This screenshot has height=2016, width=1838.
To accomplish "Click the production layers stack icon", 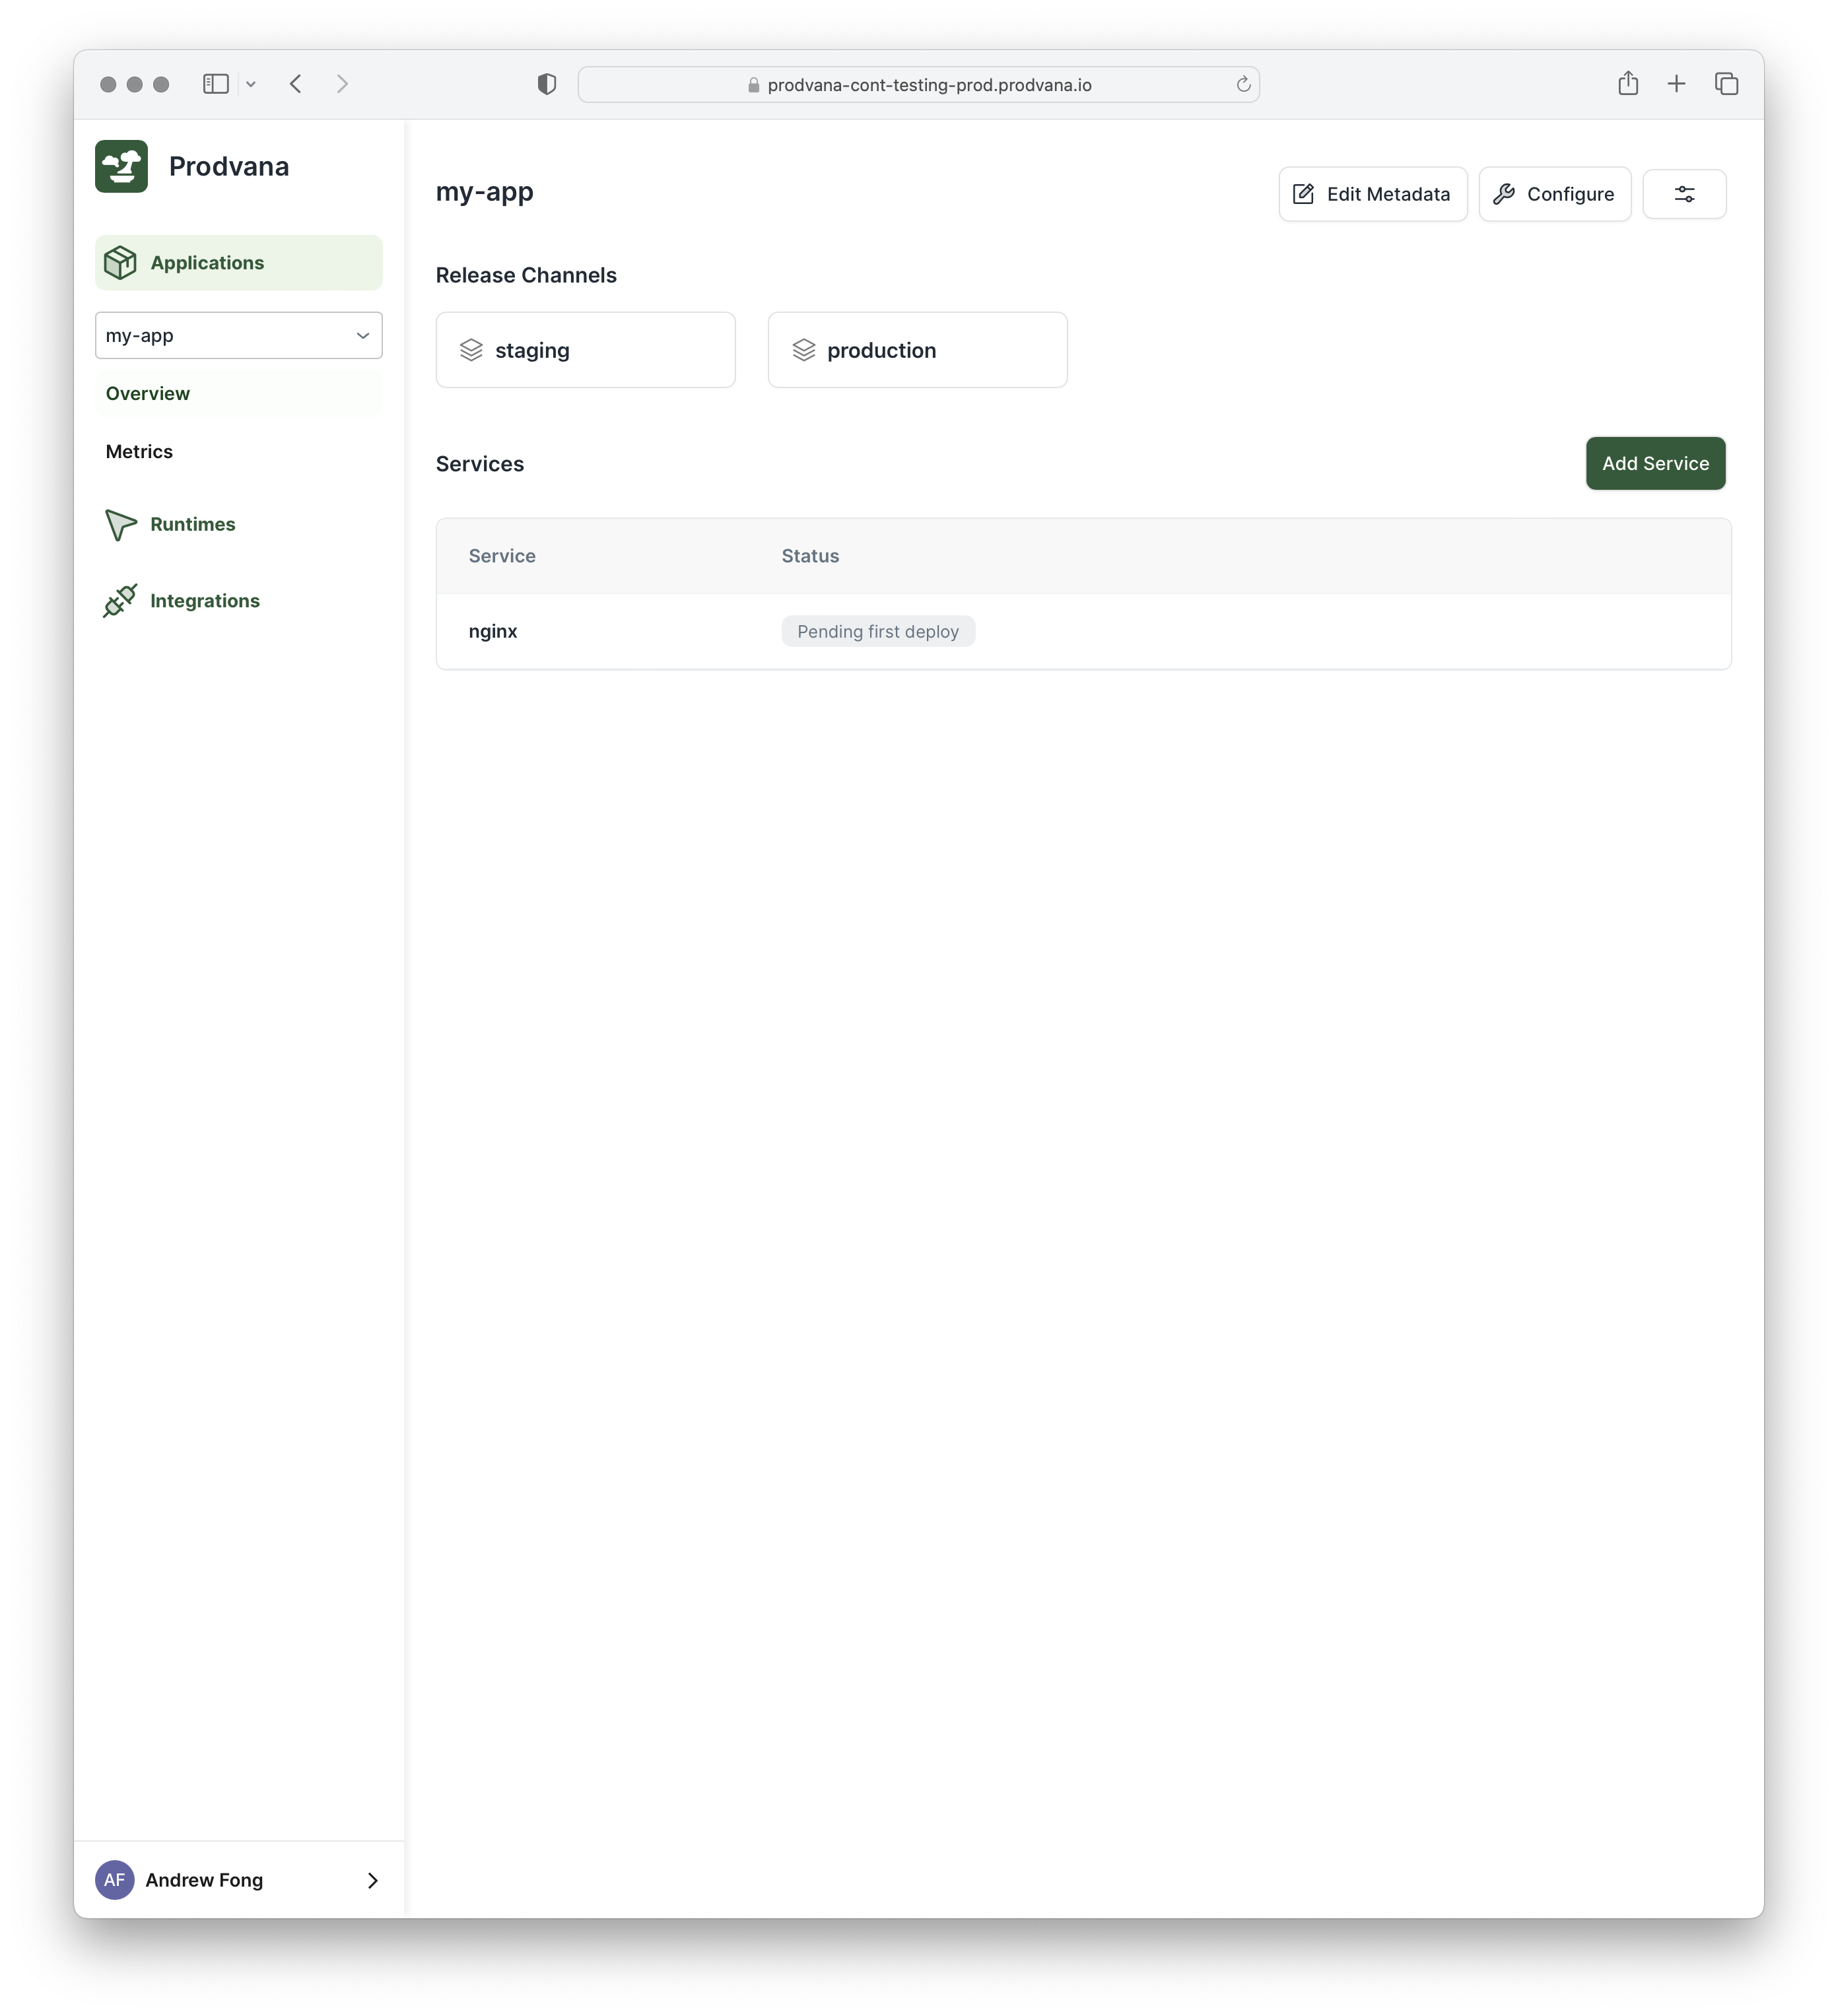I will (x=803, y=350).
